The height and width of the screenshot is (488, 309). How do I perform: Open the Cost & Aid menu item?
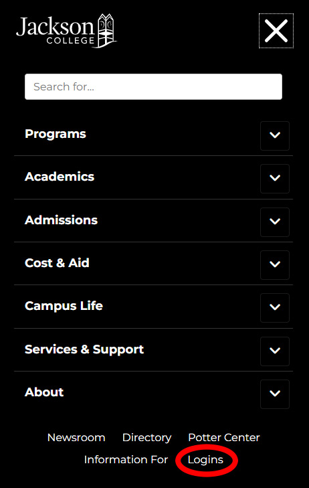57,263
